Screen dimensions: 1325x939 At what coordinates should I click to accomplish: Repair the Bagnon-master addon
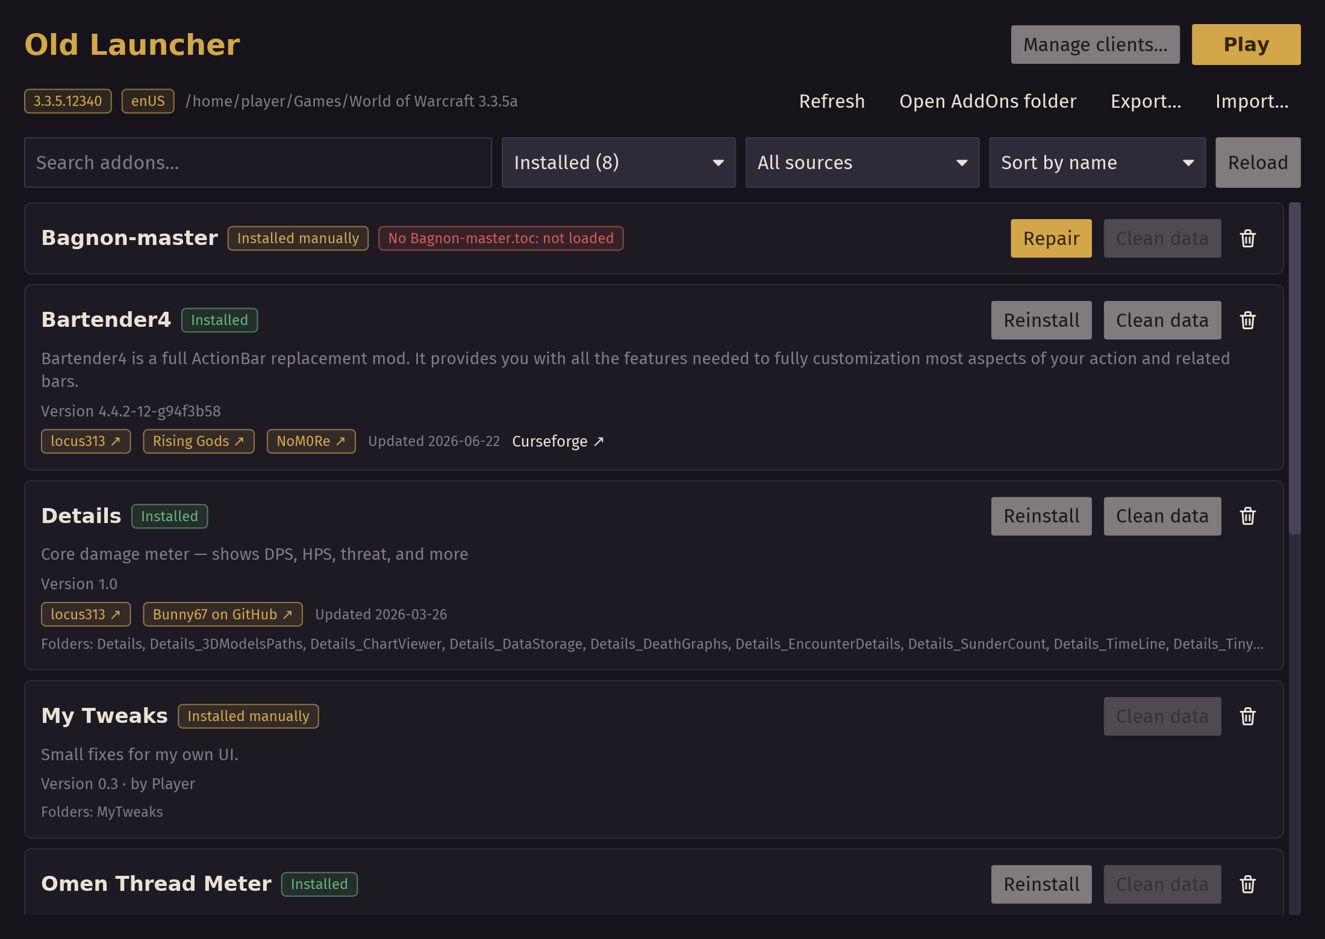coord(1051,238)
